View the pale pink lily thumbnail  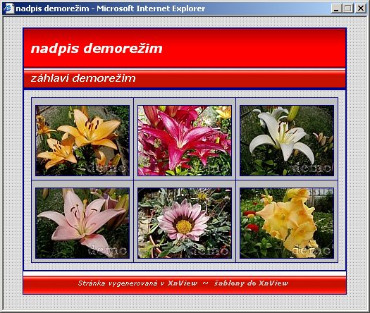pos(82,223)
